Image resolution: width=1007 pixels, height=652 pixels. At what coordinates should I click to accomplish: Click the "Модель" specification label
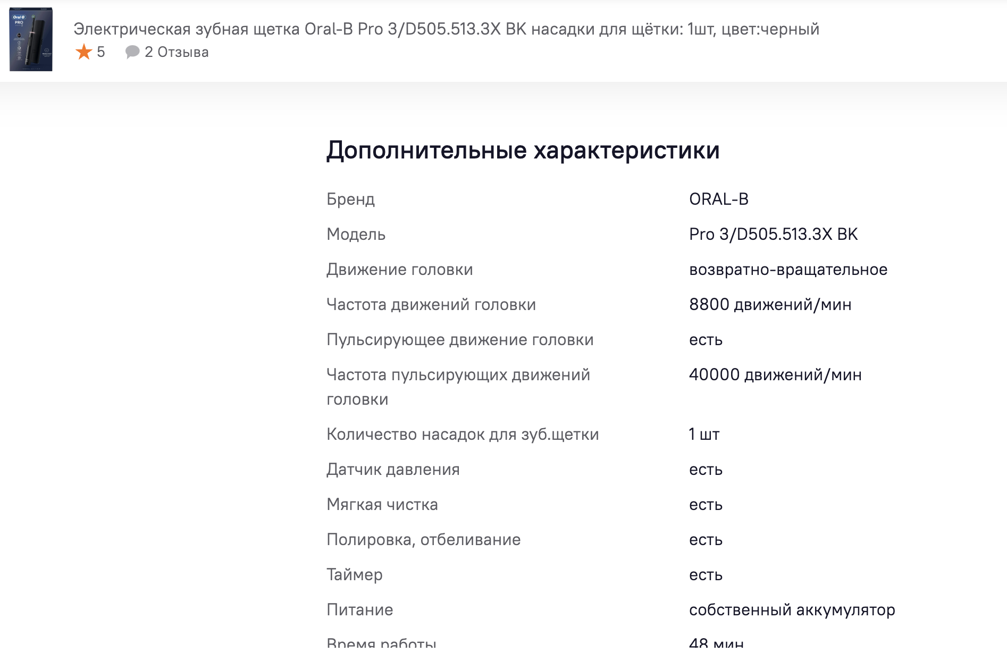click(x=356, y=235)
